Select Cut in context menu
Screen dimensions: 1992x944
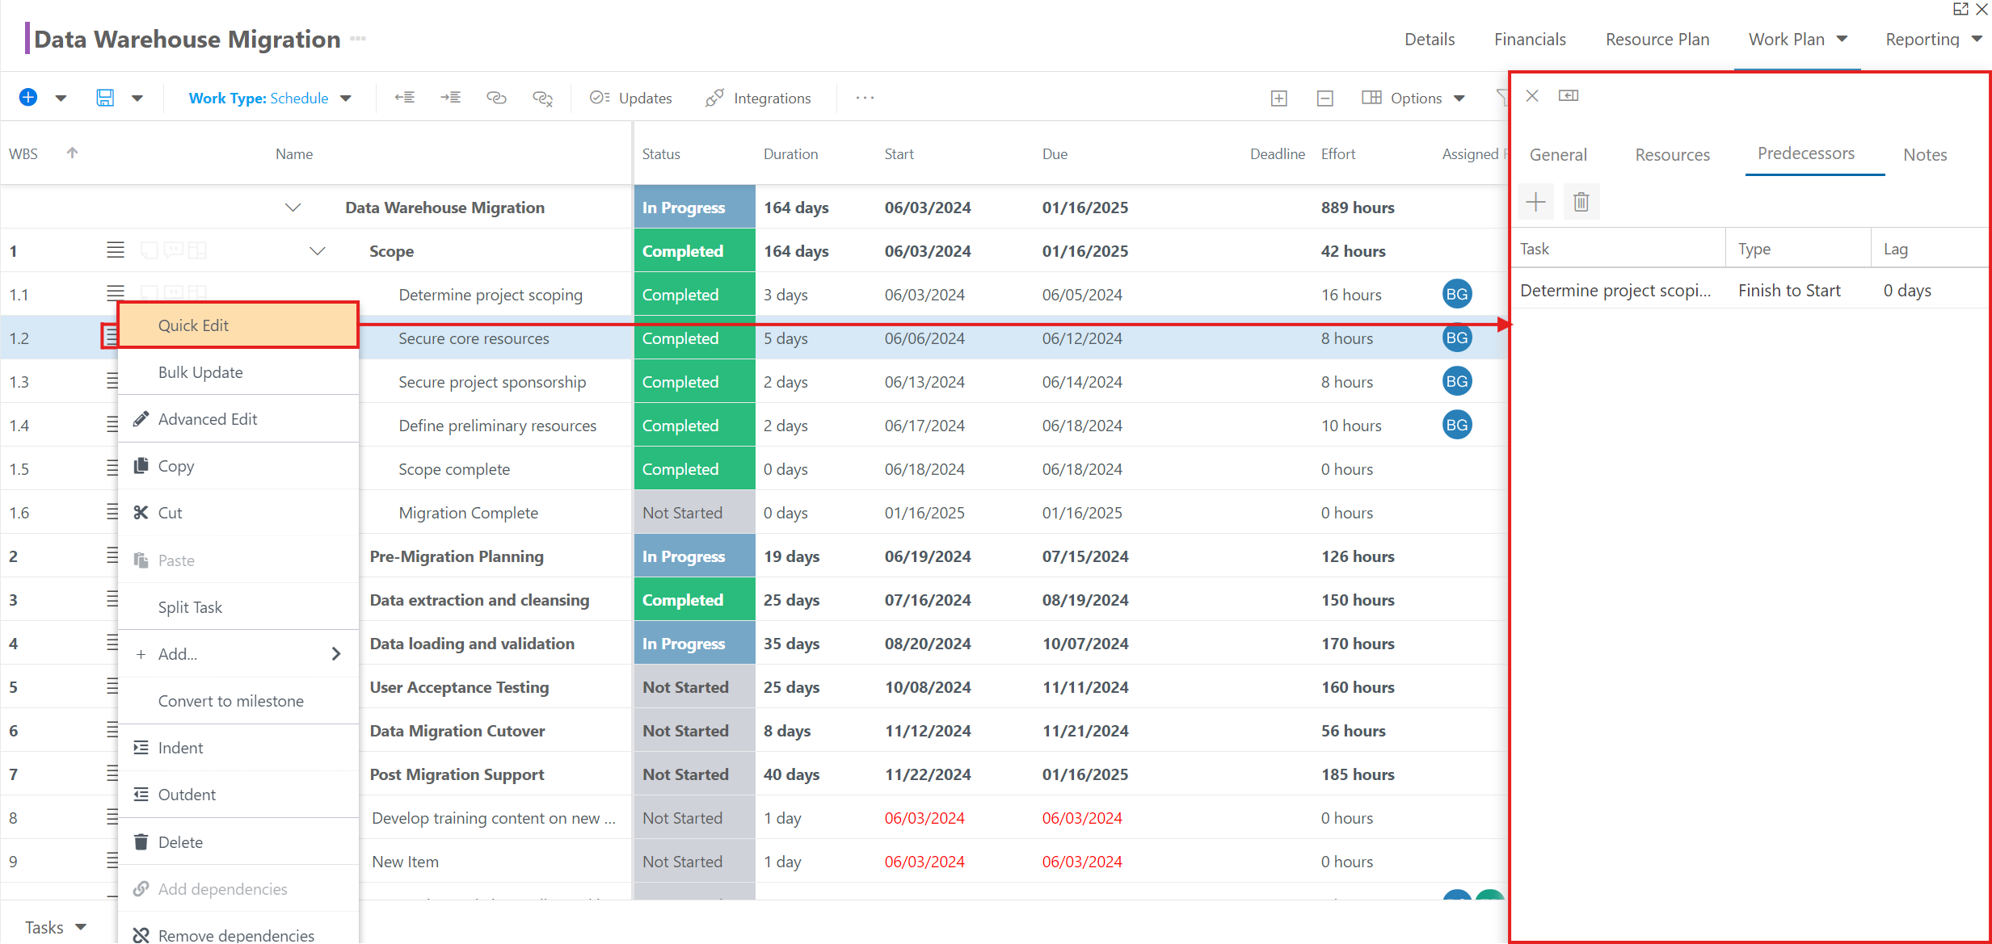[238, 513]
